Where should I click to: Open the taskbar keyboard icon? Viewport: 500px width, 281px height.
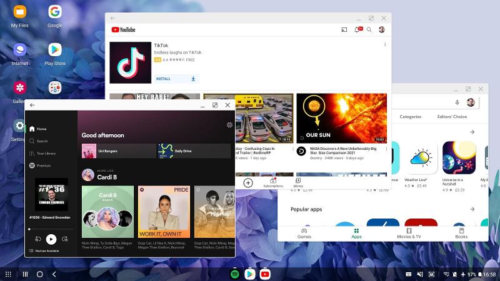(x=409, y=274)
